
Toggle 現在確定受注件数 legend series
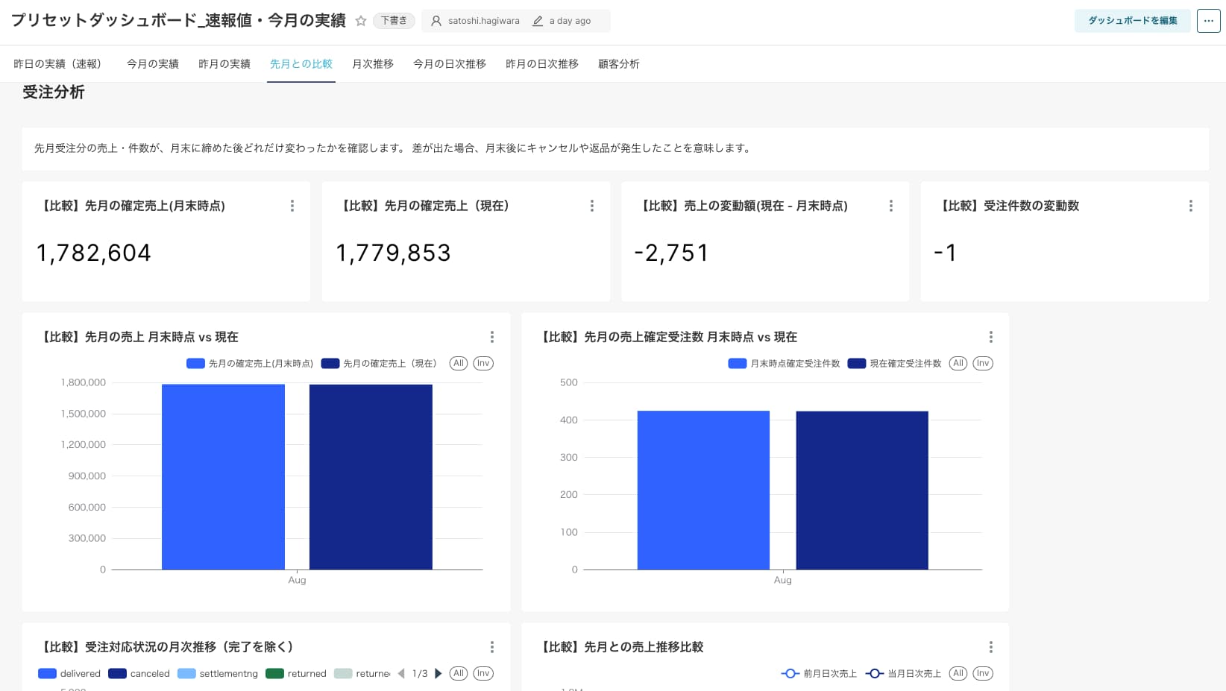point(895,364)
